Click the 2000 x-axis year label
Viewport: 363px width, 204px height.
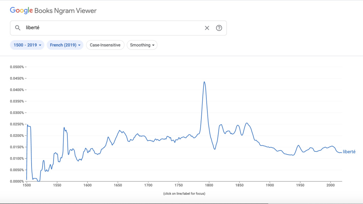(330, 185)
